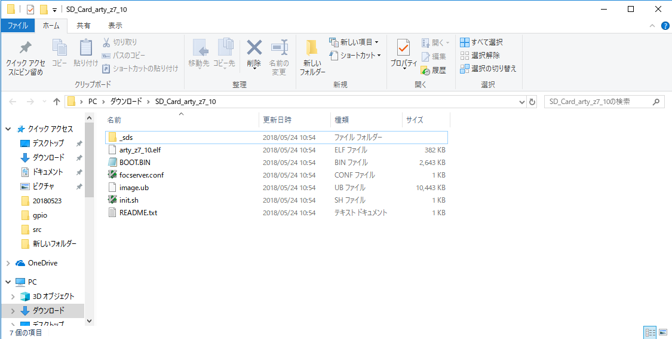Click the Delete (削除) ribbon icon
This screenshot has height=339, width=672.
[x=254, y=48]
